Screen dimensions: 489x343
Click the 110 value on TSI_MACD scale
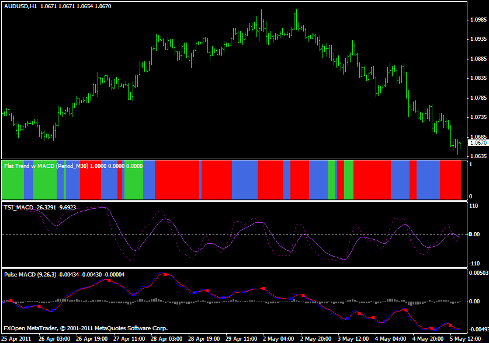474,206
